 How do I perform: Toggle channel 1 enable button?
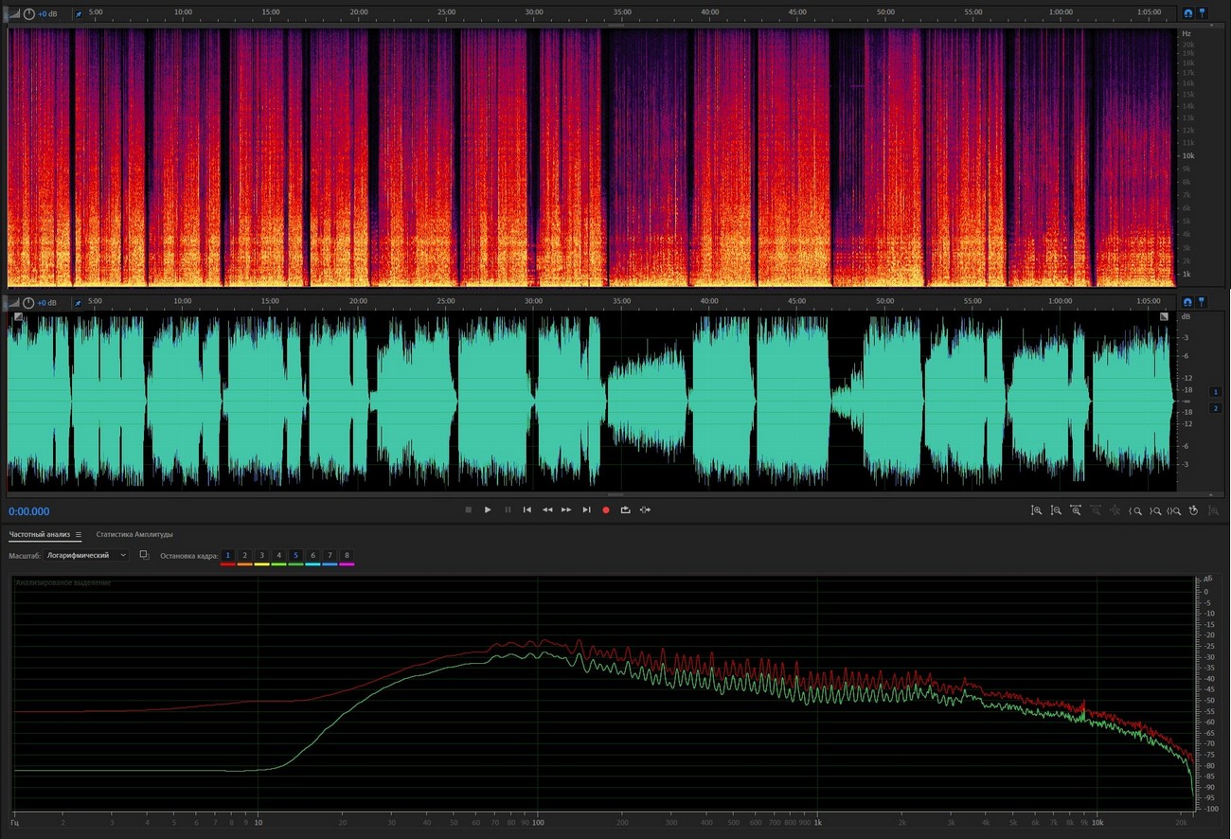(x=1215, y=392)
